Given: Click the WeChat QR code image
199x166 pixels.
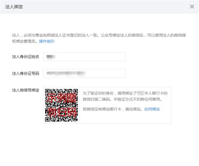Looking at the screenshot, I should pyautogui.click(x=61, y=105).
